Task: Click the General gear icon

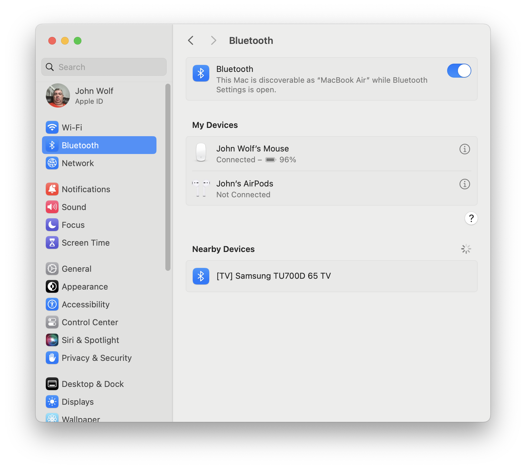Action: pyautogui.click(x=52, y=269)
